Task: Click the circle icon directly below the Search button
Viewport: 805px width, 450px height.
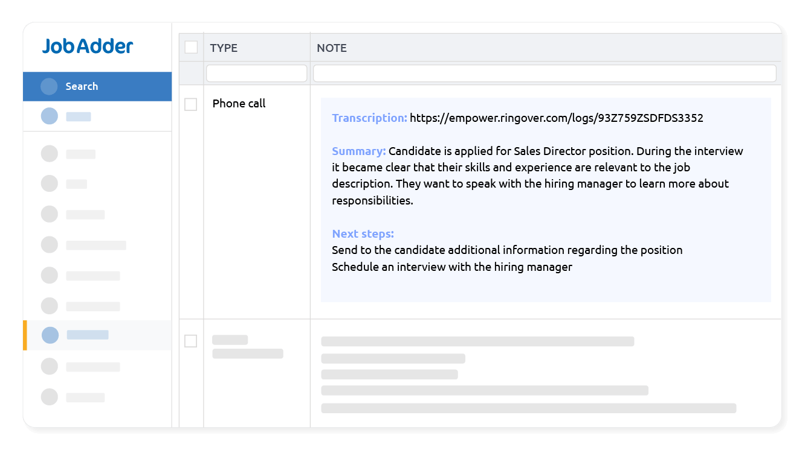Action: (x=49, y=116)
